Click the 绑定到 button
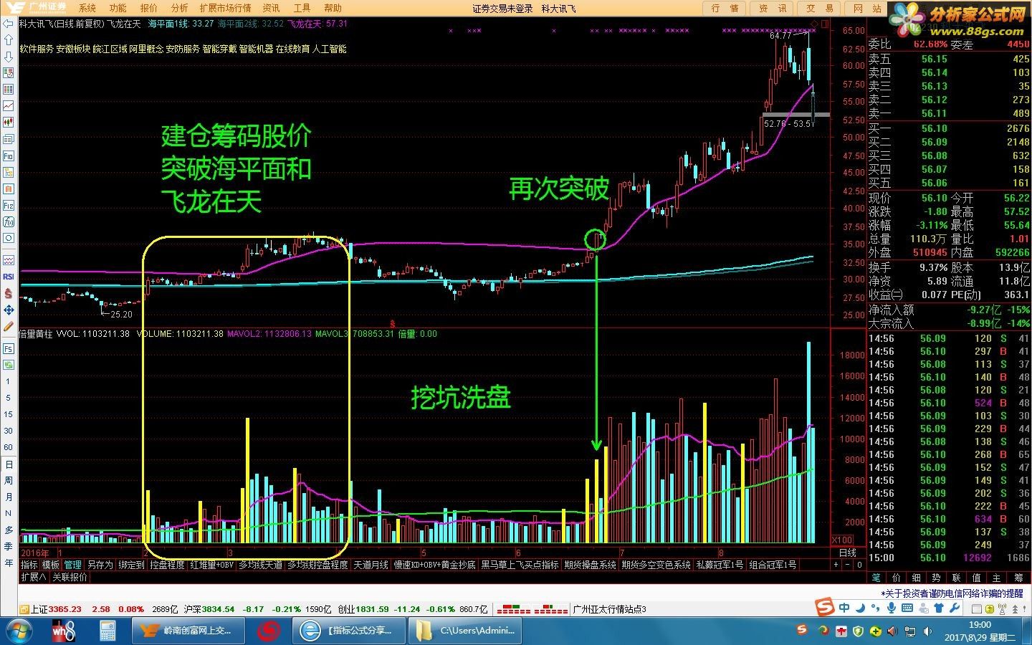1032x645 pixels. coord(131,565)
